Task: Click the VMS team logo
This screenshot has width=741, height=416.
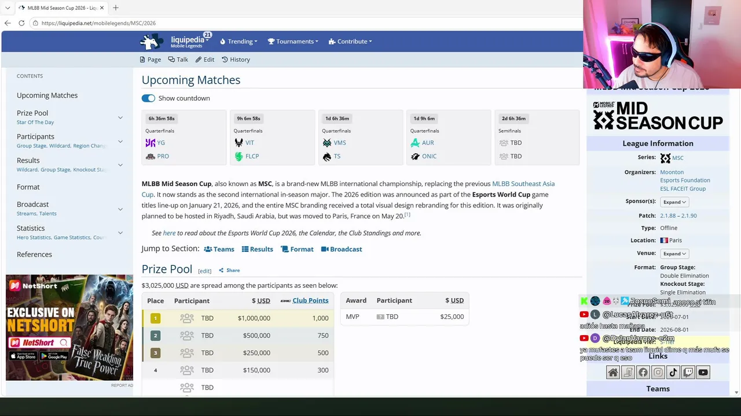Action: pos(327,143)
